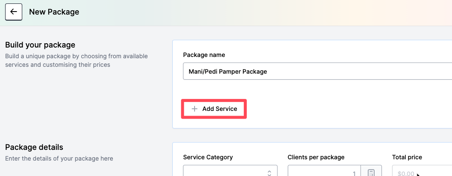Click the Clients per package label
Image resolution: width=452 pixels, height=176 pixels.
point(316,157)
